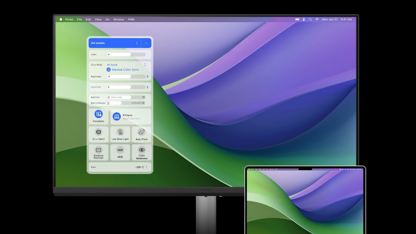
Task: Enable HDR mode
Action: point(120,152)
